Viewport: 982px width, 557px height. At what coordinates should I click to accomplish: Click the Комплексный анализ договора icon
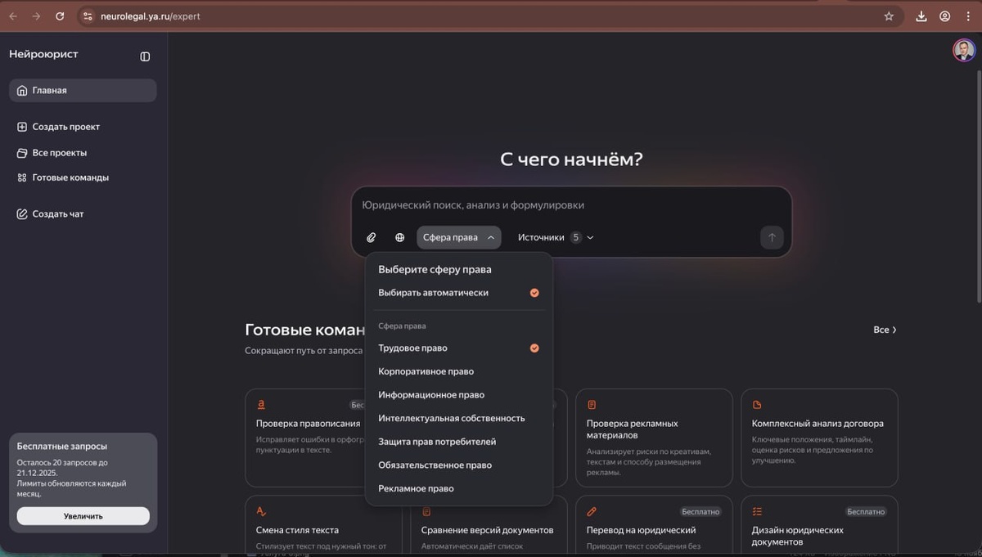[x=757, y=404]
